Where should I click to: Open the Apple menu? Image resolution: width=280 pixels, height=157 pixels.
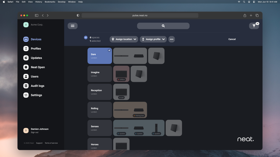[x=4, y=2]
